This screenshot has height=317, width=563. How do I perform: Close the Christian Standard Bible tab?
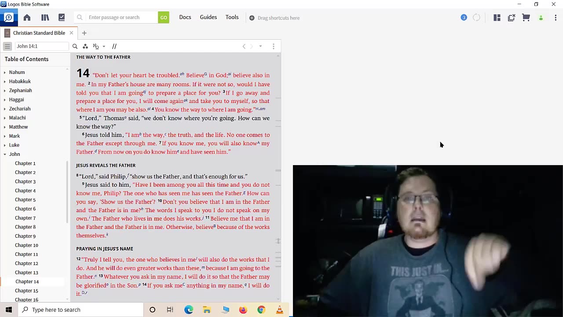point(71,33)
